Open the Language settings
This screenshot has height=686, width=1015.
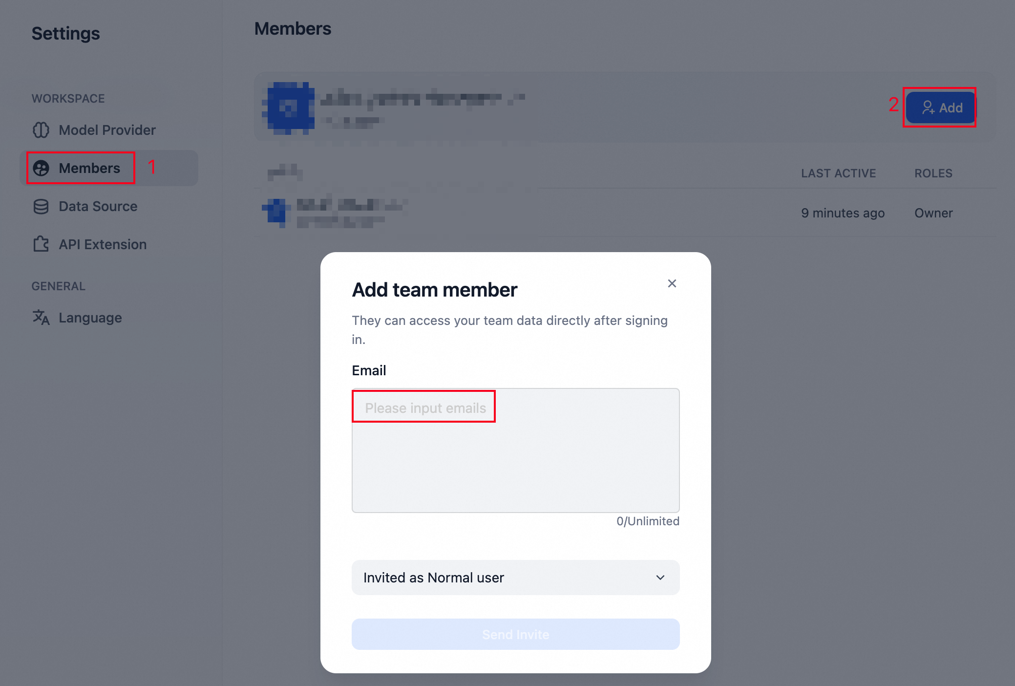tap(90, 318)
